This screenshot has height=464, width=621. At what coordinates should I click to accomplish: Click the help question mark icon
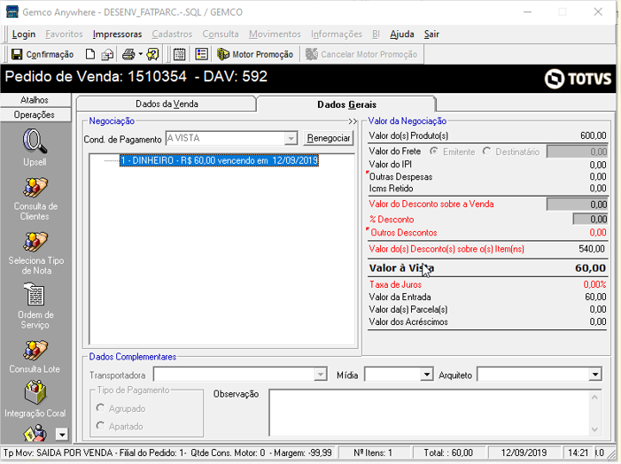pyautogui.click(x=153, y=54)
